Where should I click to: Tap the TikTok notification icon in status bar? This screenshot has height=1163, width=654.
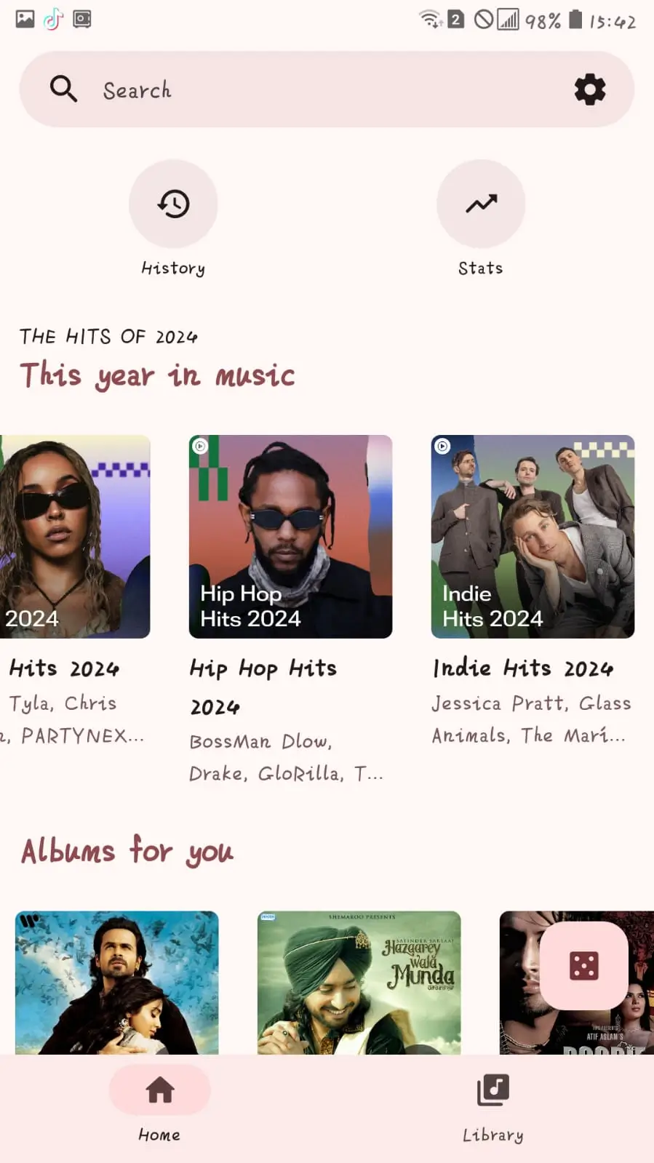[53, 19]
